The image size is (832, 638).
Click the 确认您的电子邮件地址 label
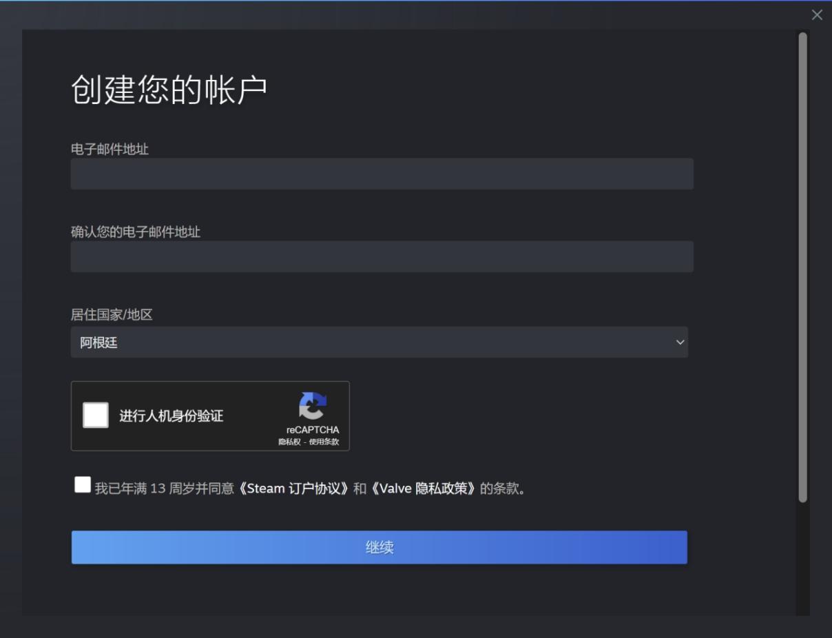pos(136,232)
